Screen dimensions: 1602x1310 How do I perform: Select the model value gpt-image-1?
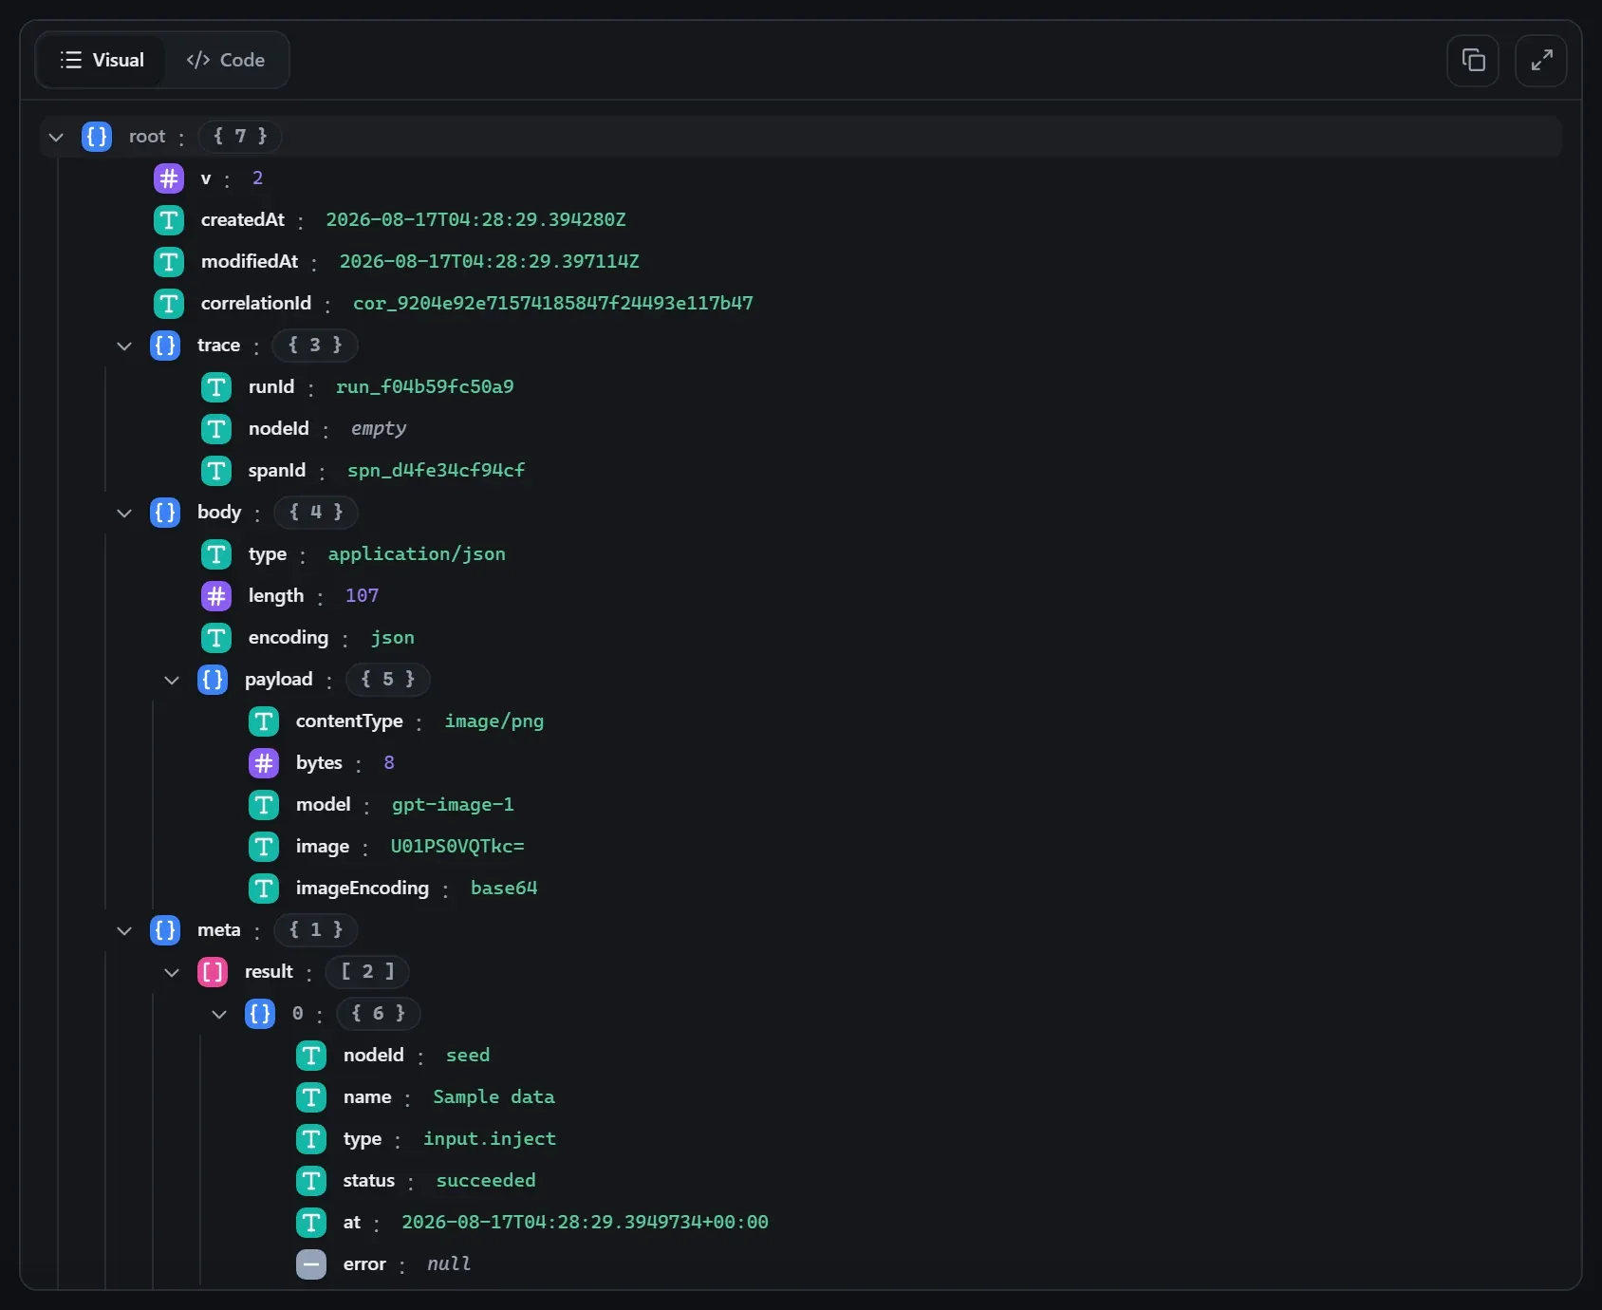tap(453, 805)
